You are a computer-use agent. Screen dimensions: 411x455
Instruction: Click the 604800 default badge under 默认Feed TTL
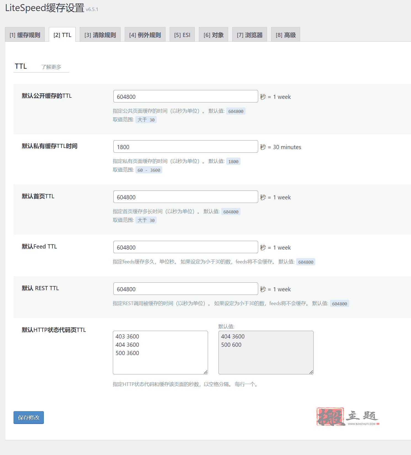point(306,262)
